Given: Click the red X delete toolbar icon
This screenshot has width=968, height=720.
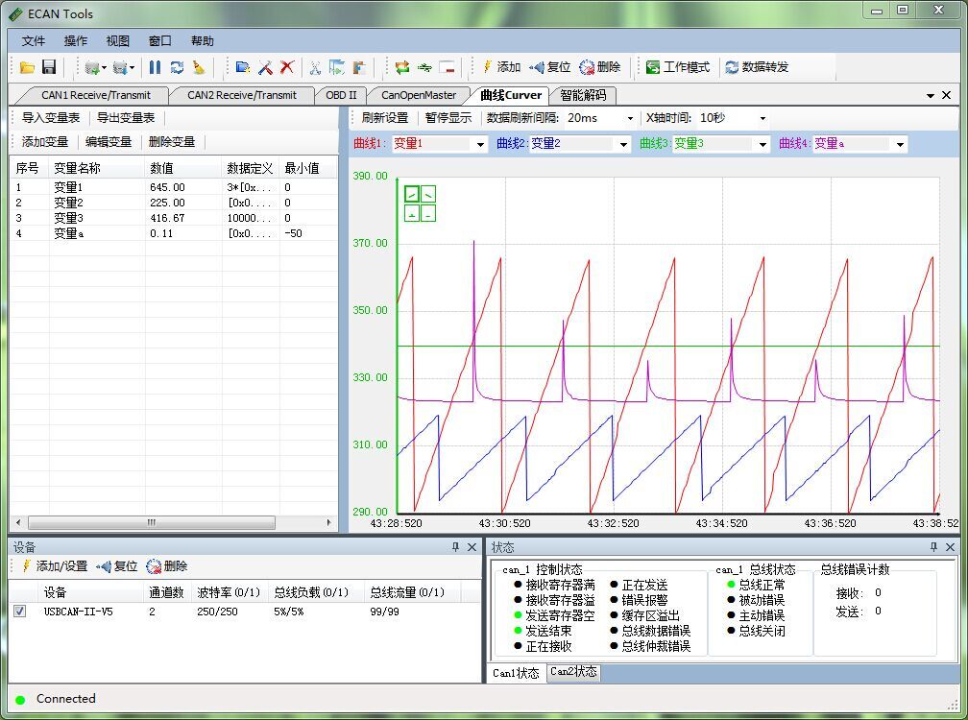Looking at the screenshot, I should (287, 67).
